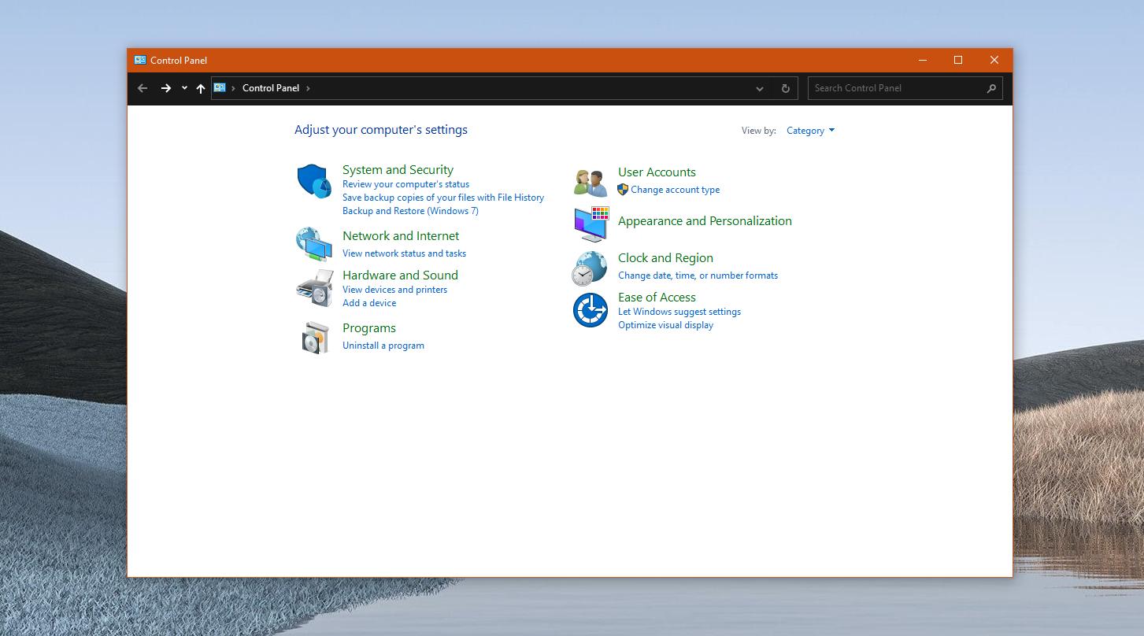
Task: Click Change date, time, or number formats
Action: pyautogui.click(x=698, y=275)
